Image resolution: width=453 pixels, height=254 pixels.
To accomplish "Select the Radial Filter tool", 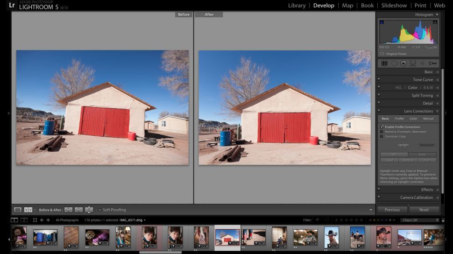I will (x=422, y=63).
